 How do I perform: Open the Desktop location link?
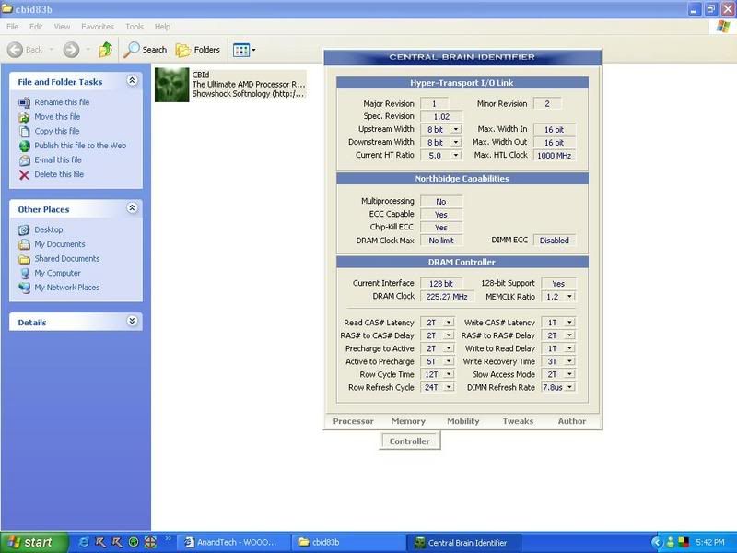click(x=49, y=229)
